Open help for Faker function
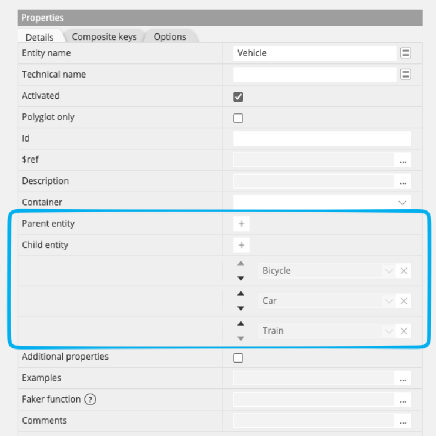 click(x=90, y=400)
